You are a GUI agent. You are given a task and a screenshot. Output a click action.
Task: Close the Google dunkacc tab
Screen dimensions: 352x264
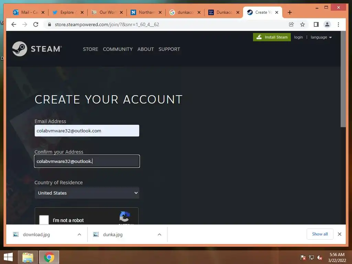coord(199,12)
